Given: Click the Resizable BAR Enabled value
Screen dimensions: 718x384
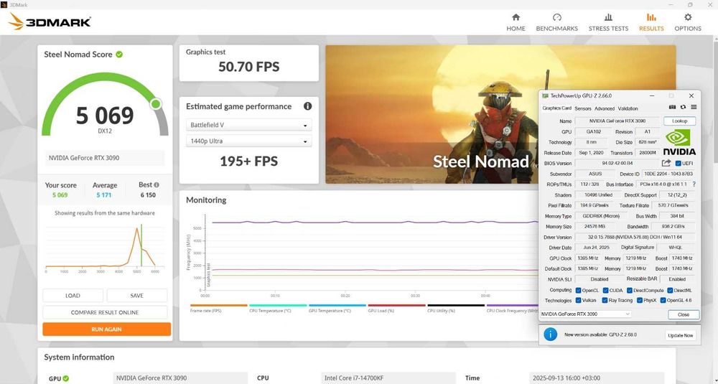Looking at the screenshot, I should pos(677,279).
